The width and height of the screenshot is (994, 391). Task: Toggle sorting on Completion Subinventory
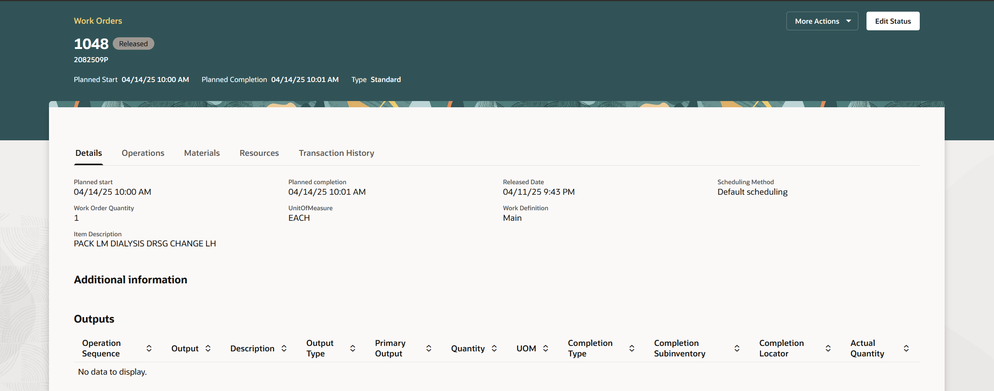(736, 348)
